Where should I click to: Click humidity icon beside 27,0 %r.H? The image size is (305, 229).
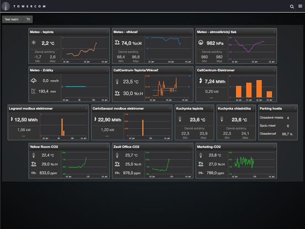click(x=201, y=164)
